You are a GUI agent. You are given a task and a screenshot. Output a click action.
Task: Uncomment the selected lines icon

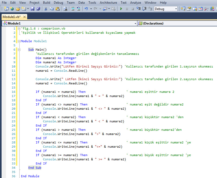click(79, 9)
